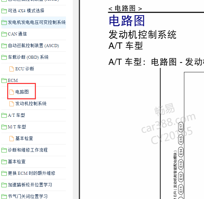Viewport: 204px width, 199px height.
Task: Click the page icon beside 电路图
Action: click(12, 92)
